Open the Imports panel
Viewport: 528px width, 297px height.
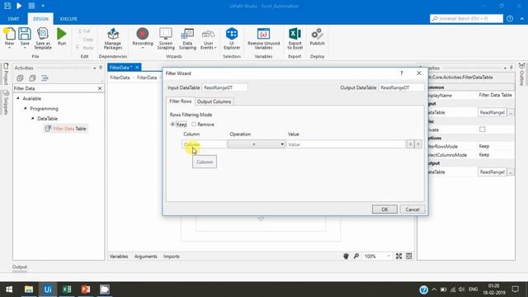coord(172,257)
